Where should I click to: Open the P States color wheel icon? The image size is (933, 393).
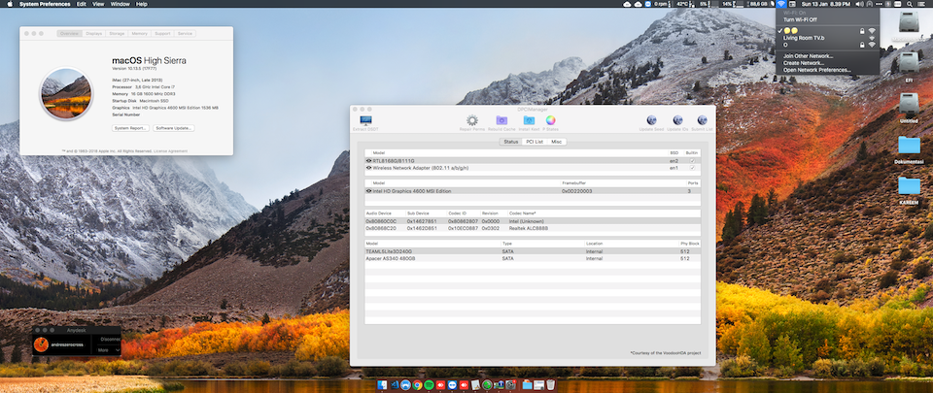pos(551,121)
